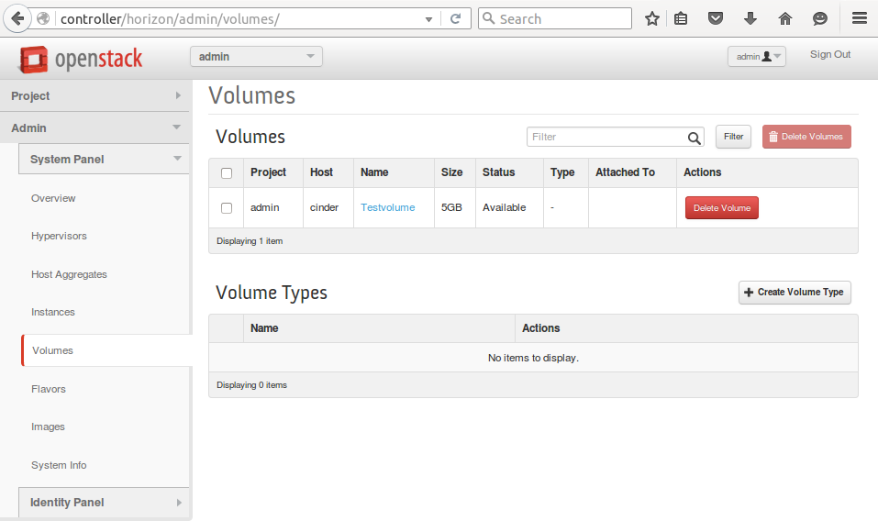This screenshot has width=878, height=532.
Task: Open the admin user menu dropdown
Action: tap(757, 57)
